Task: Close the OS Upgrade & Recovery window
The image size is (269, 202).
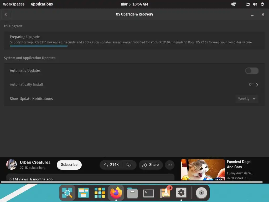Action: point(263,15)
